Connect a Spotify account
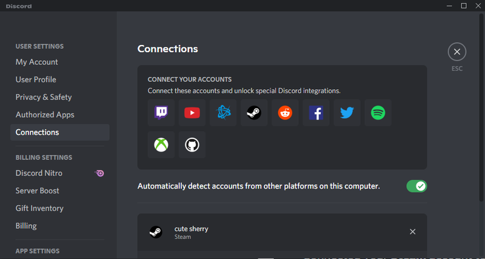The height and width of the screenshot is (259, 485). pyautogui.click(x=378, y=113)
